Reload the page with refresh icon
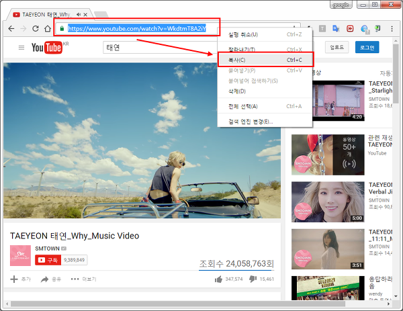This screenshot has height=311, width=403. tap(36, 28)
